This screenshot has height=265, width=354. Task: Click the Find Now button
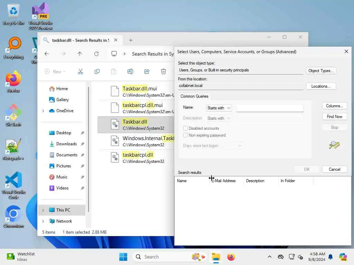[x=335, y=117]
